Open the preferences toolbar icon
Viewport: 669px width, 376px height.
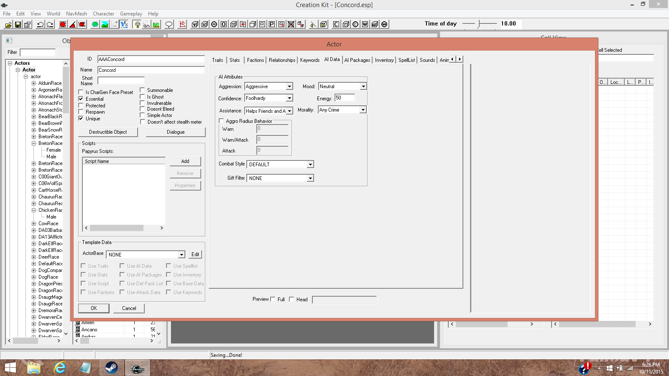click(x=27, y=25)
